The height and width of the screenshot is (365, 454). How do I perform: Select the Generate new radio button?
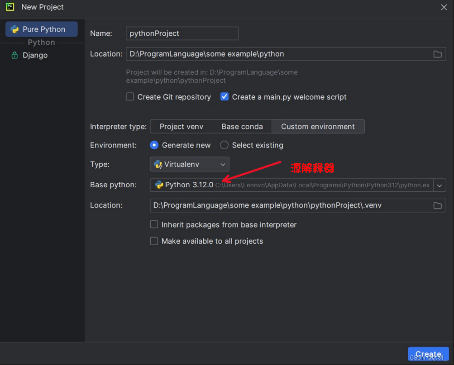point(154,145)
